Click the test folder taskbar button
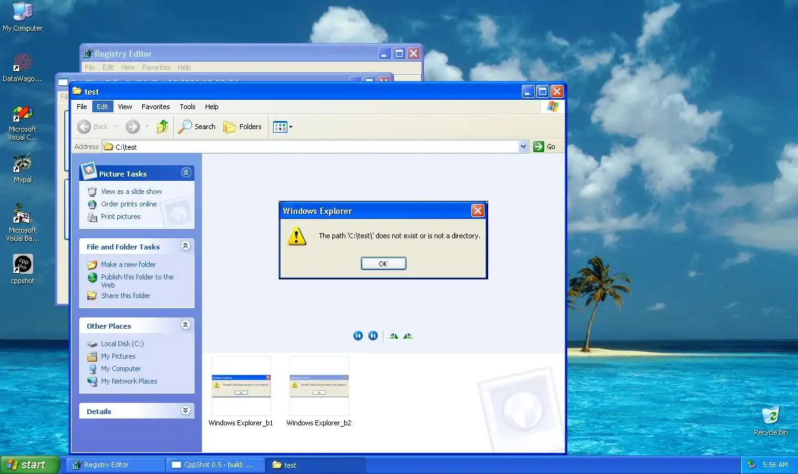 click(x=315, y=465)
